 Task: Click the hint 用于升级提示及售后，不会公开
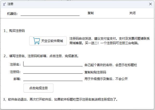tap(106, 79)
